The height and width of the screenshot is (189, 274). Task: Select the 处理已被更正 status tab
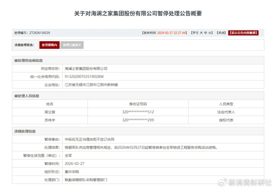(72, 45)
